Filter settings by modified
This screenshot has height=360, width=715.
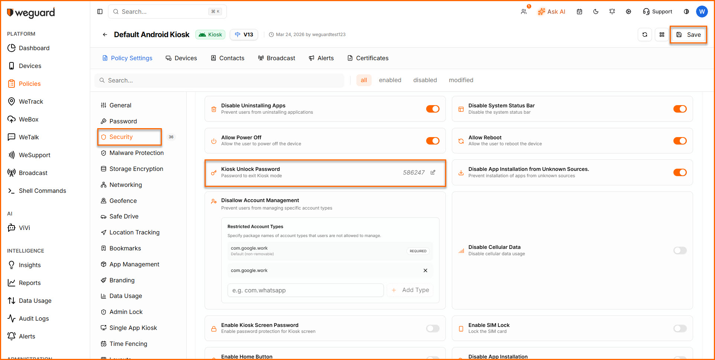(x=461, y=80)
